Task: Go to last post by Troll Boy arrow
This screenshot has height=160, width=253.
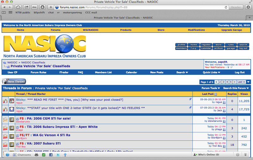Action: click(x=224, y=146)
